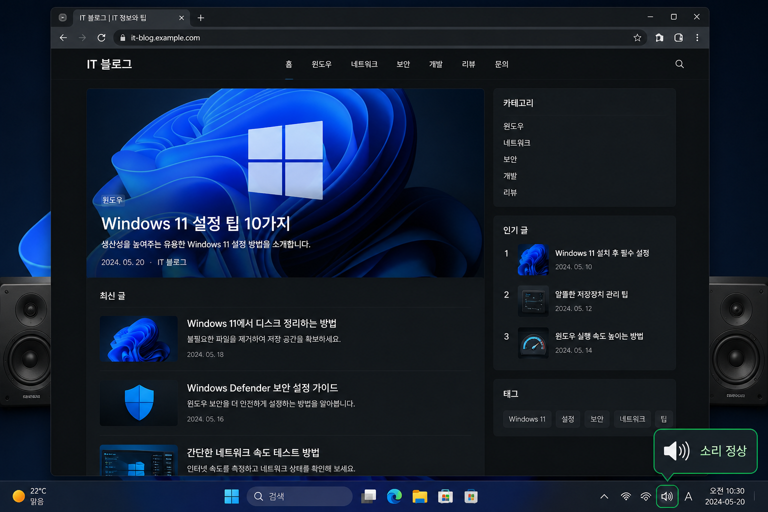Click the excerpt '불필요한 파일을 제거하여 저장 공간을 확보하세요.'

[x=264, y=339]
